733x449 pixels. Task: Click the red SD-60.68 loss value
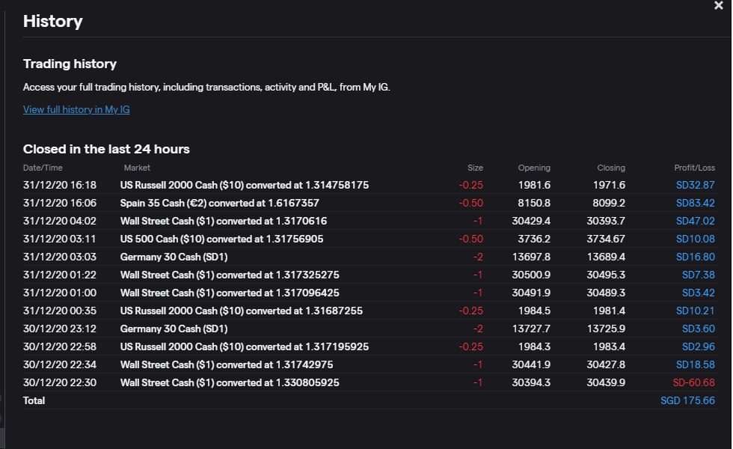pyautogui.click(x=693, y=382)
